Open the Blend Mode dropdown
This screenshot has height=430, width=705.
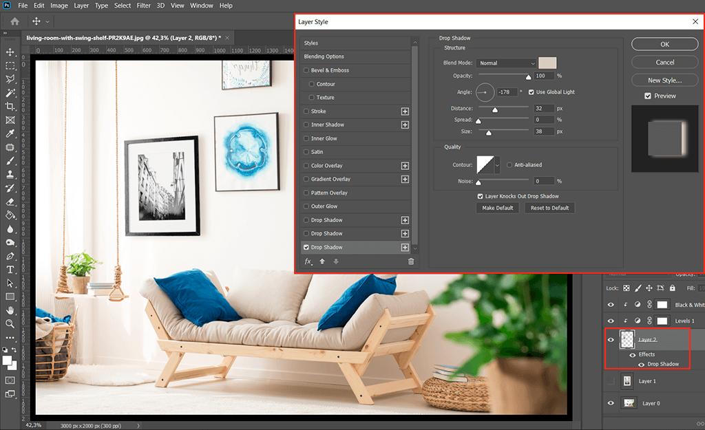507,63
